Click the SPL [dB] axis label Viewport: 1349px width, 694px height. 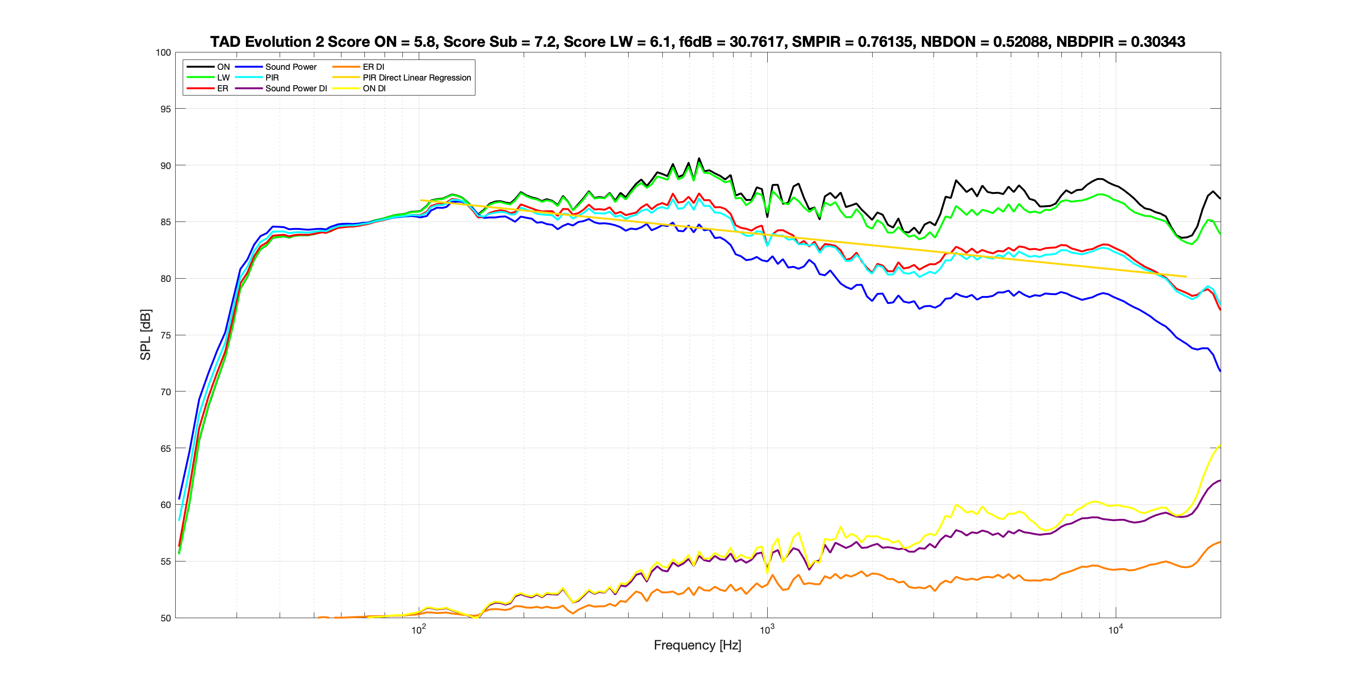(146, 334)
